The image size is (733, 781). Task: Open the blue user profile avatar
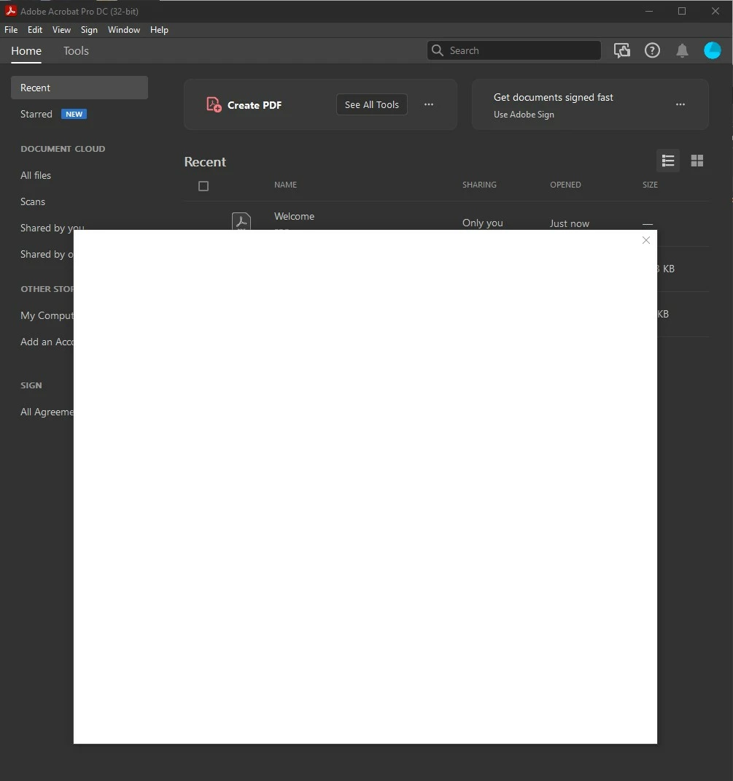[x=712, y=50]
